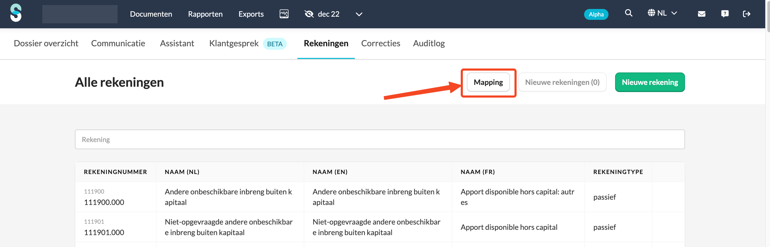Open the monitoring chart icon in navbar
The image size is (770, 247).
pyautogui.click(x=284, y=14)
